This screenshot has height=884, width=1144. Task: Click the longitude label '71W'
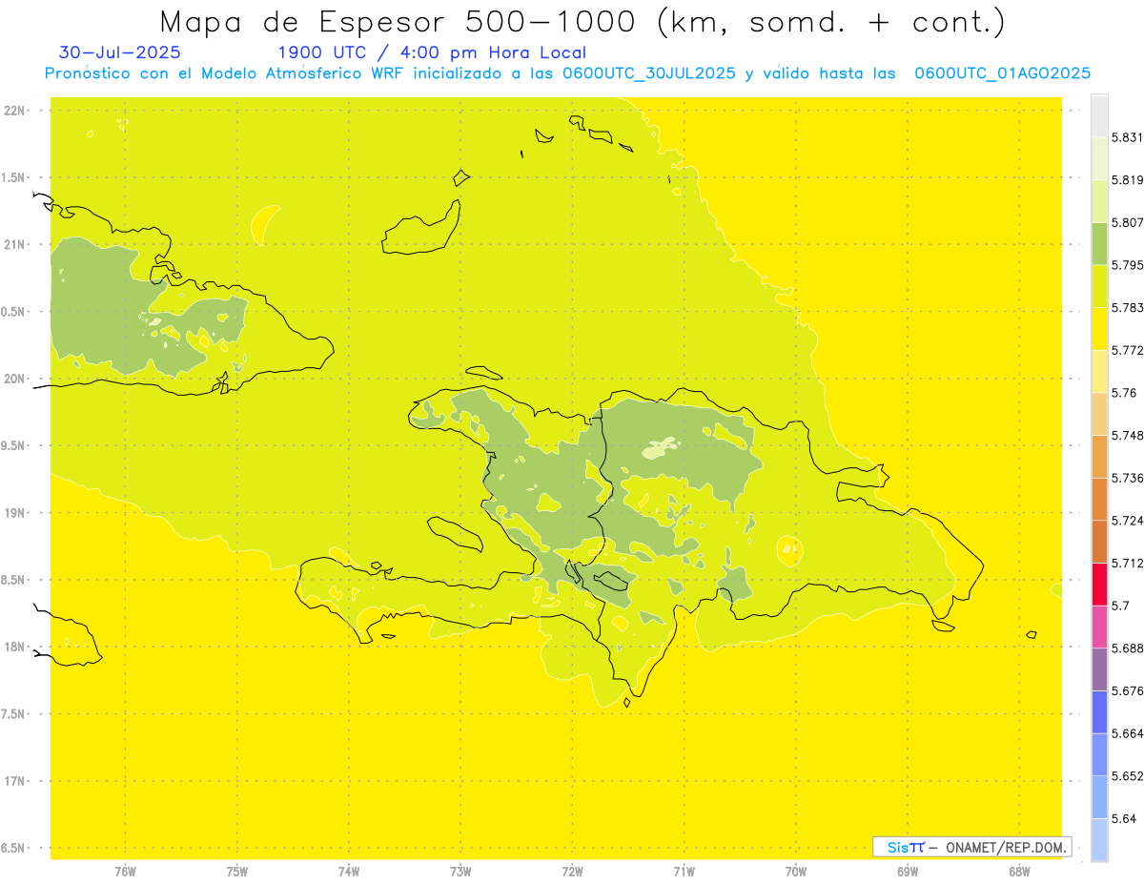click(x=684, y=871)
